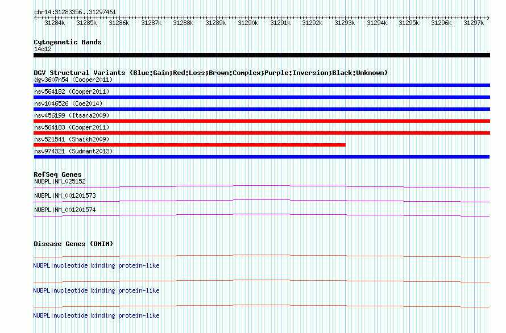The height and width of the screenshot is (333, 506).
Task: Click the orange OMIM line above the second NUBPL link
Action: coord(262,281)
